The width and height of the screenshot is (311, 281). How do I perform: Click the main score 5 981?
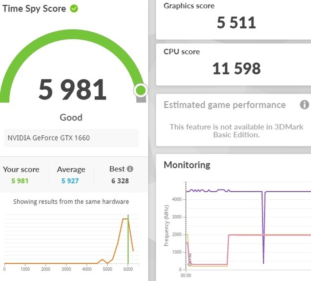pos(73,89)
